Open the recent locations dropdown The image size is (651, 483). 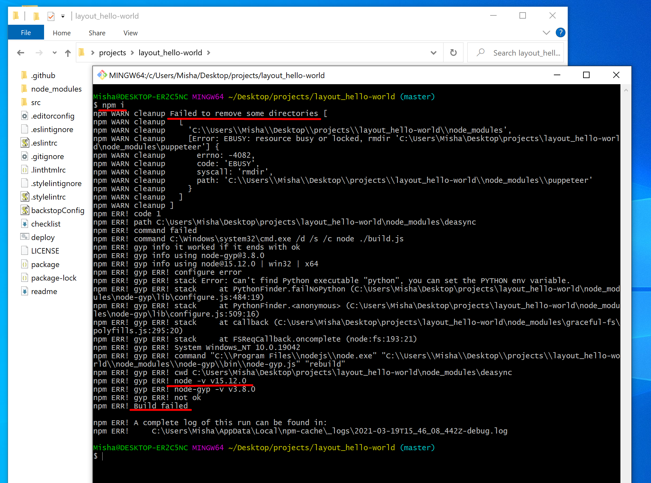pyautogui.click(x=54, y=53)
